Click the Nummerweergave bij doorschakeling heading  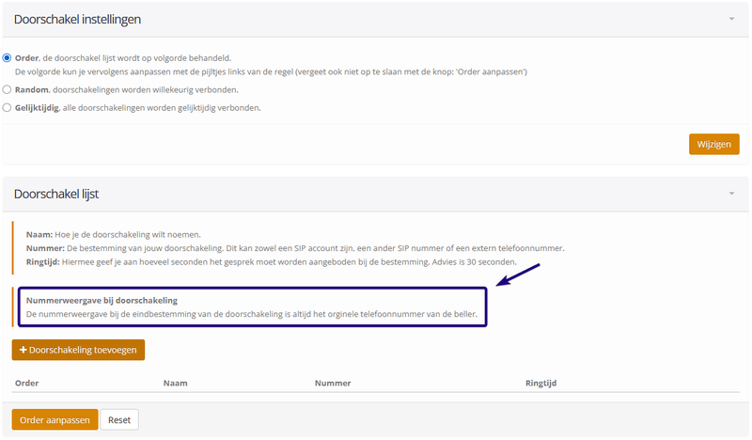[102, 300]
